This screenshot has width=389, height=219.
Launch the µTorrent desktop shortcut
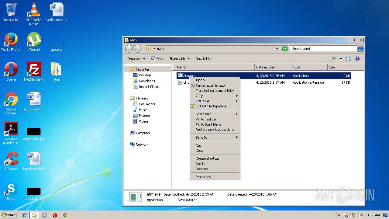33,42
